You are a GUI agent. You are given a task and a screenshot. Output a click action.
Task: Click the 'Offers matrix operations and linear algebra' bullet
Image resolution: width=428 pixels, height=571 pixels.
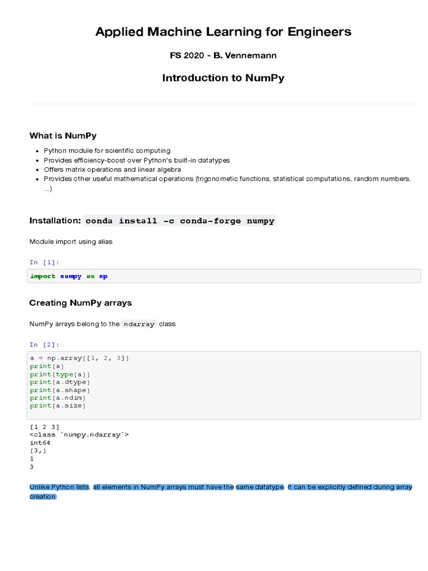click(112, 170)
